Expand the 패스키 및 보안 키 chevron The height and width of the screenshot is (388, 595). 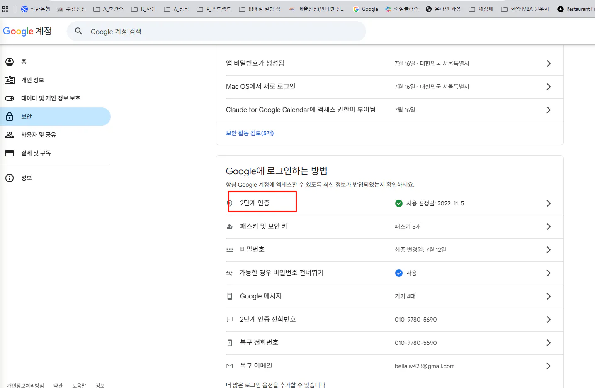(549, 227)
